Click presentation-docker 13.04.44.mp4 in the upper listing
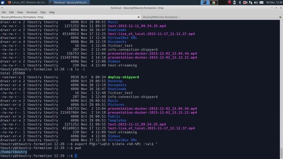Viewport: 283px width, 159px height. [153, 53]
